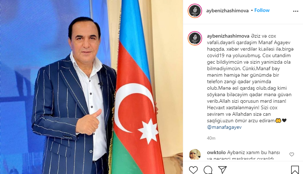
Task: Like the post with heart icon
Action: pyautogui.click(x=193, y=170)
